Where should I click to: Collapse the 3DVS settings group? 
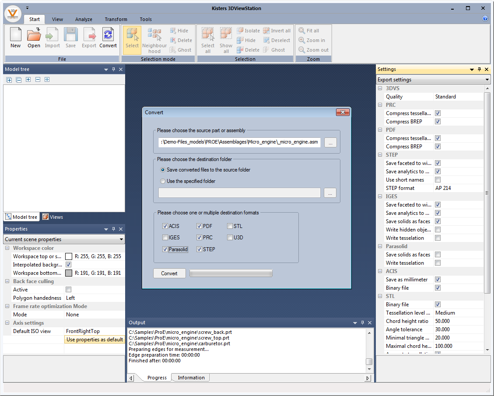pyautogui.click(x=380, y=88)
